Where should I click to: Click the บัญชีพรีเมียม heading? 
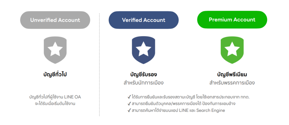pyautogui.click(x=232, y=75)
